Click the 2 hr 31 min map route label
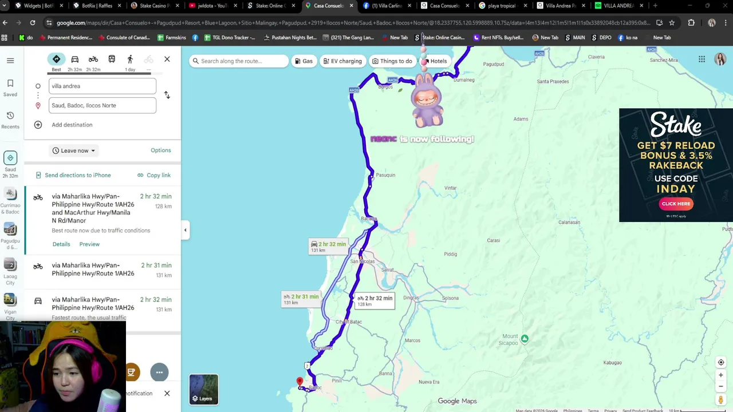 (301, 299)
